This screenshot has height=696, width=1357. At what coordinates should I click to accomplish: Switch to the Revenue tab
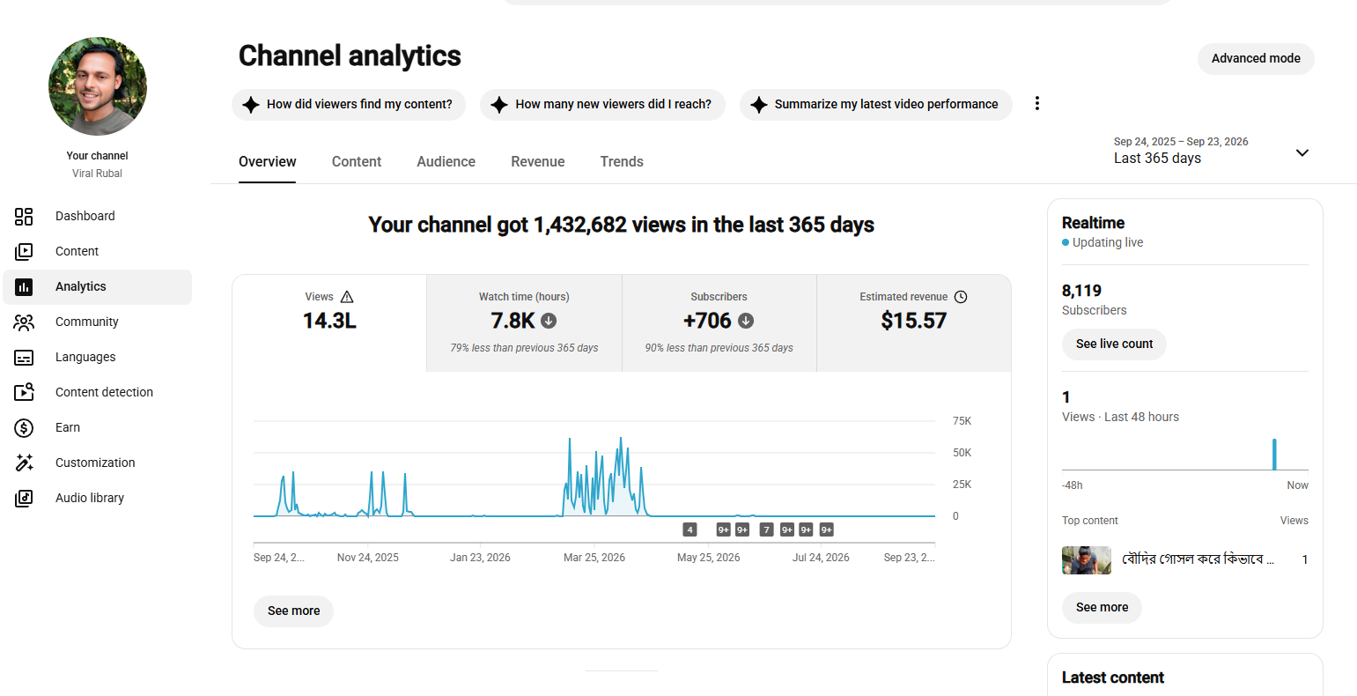click(538, 162)
